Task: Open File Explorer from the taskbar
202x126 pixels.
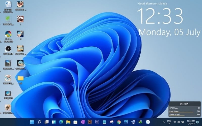Action: tap(68, 122)
